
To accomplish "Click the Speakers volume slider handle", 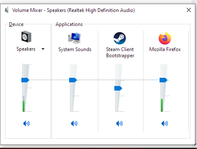I will point(25,80).
